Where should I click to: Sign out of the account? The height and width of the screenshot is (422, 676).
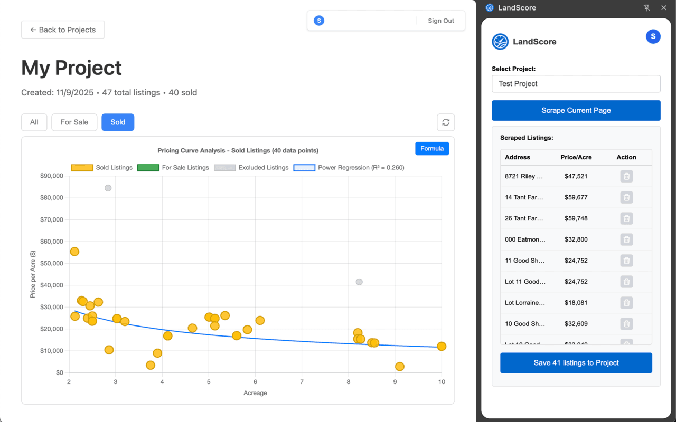tap(441, 21)
